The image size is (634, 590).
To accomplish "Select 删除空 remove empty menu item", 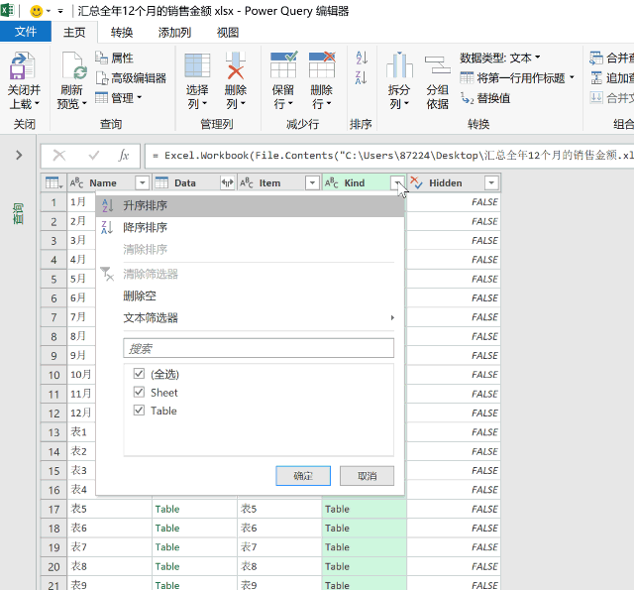I will pyautogui.click(x=250, y=296).
